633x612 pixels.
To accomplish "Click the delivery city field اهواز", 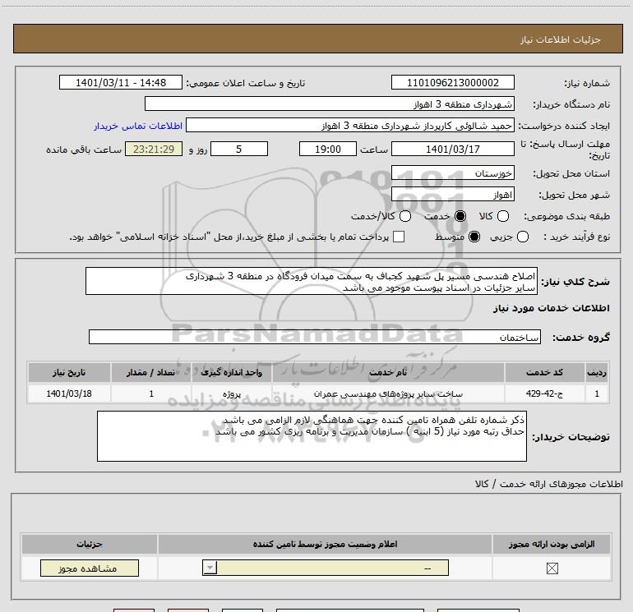I will (452, 195).
